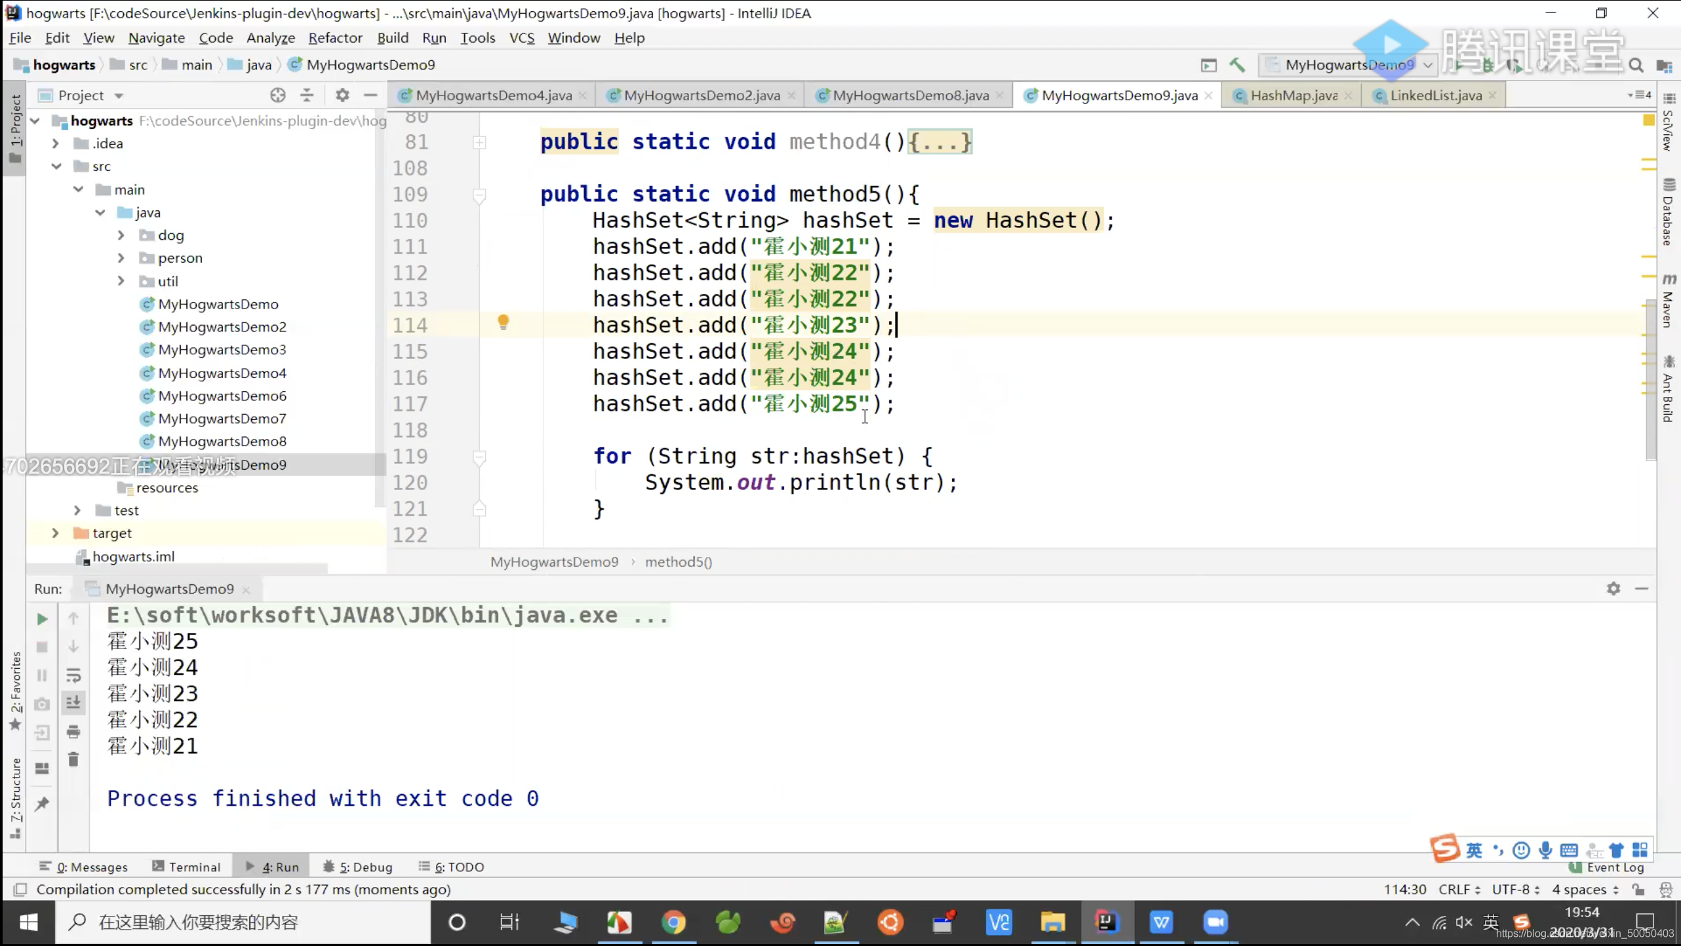Open the Structure tool window
Screen dimensions: 1681x946
pyautogui.click(x=16, y=797)
